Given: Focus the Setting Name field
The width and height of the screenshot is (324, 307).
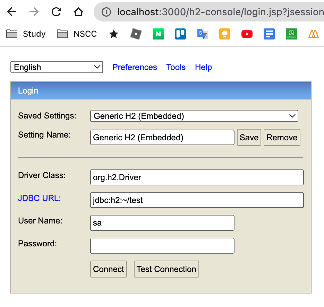Looking at the screenshot, I should click(x=162, y=138).
